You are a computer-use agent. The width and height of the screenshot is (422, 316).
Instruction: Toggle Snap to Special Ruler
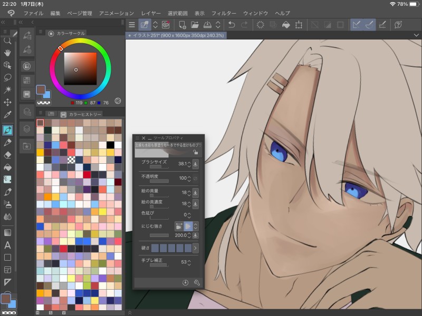coord(370,25)
